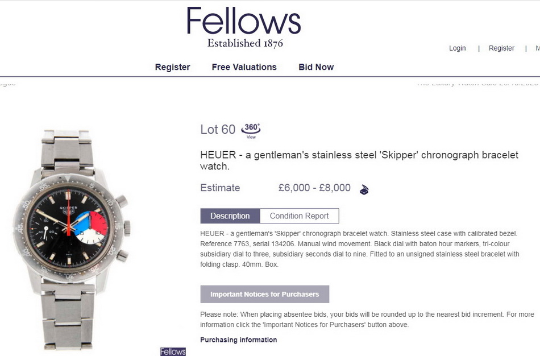The height and width of the screenshot is (356, 540).
Task: Click the £6,000 - £8,000 estimate value
Action: pos(314,188)
